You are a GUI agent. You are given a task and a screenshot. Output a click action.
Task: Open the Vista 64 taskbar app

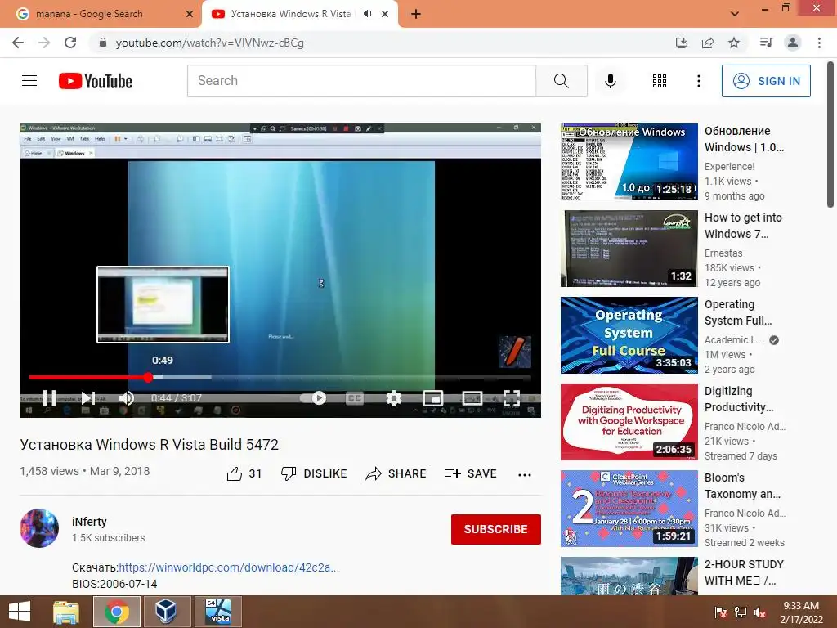pyautogui.click(x=217, y=612)
